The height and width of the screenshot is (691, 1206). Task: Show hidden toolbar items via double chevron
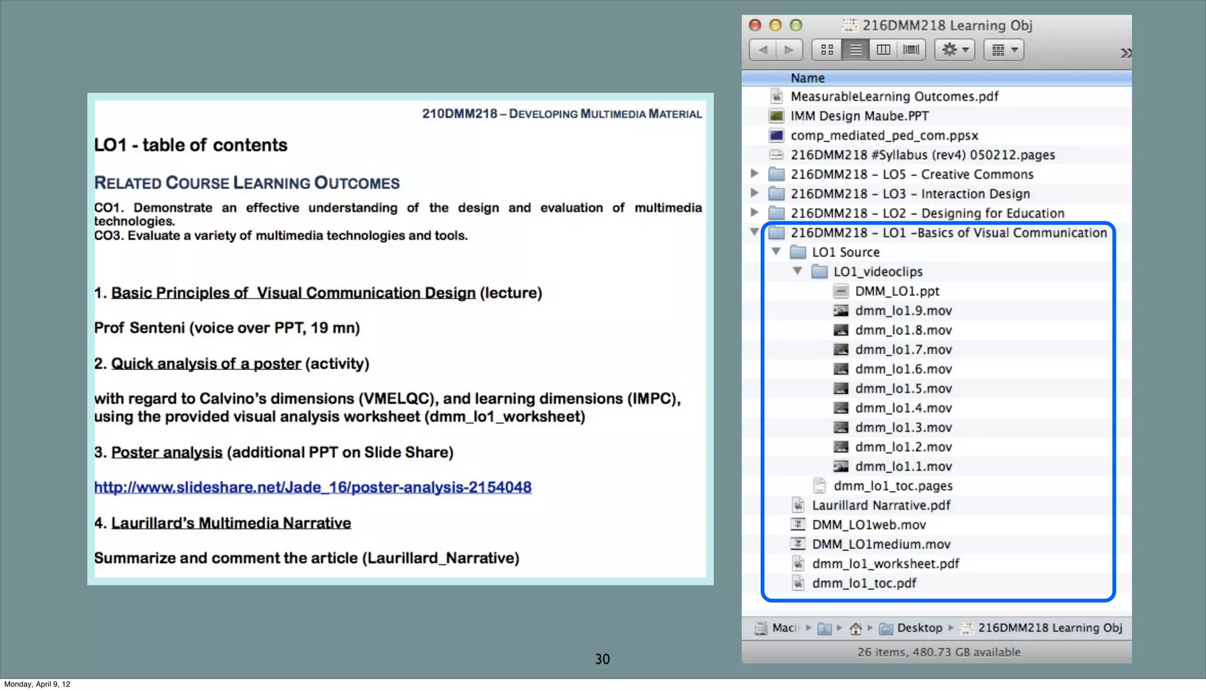(x=1125, y=53)
